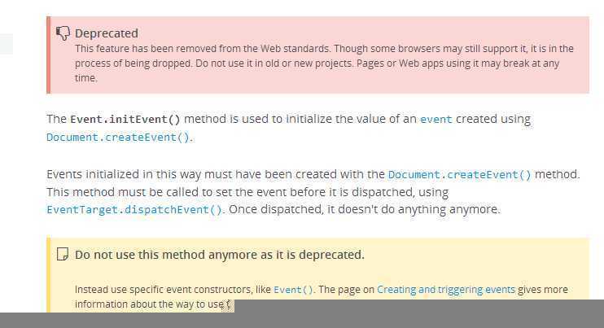Click the bold Event.initEvent() code text
This screenshot has width=604, height=328.
125,120
